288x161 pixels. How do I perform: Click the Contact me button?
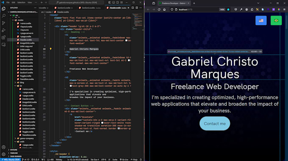coord(215,123)
